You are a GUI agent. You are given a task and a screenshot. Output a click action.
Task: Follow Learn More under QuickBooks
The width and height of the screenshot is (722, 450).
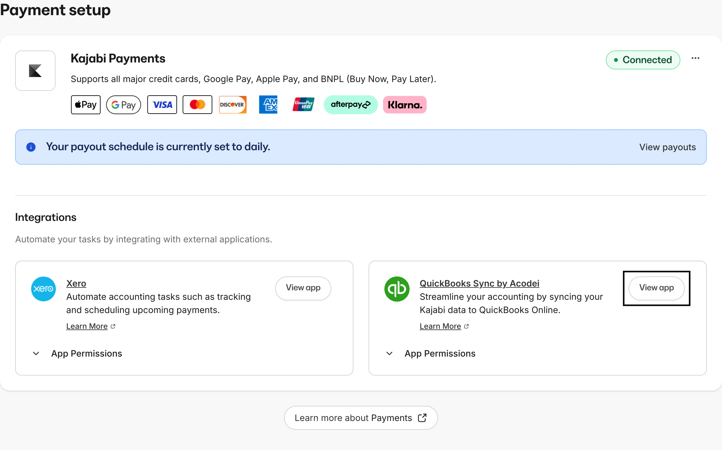441,326
